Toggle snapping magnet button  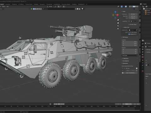59,7
